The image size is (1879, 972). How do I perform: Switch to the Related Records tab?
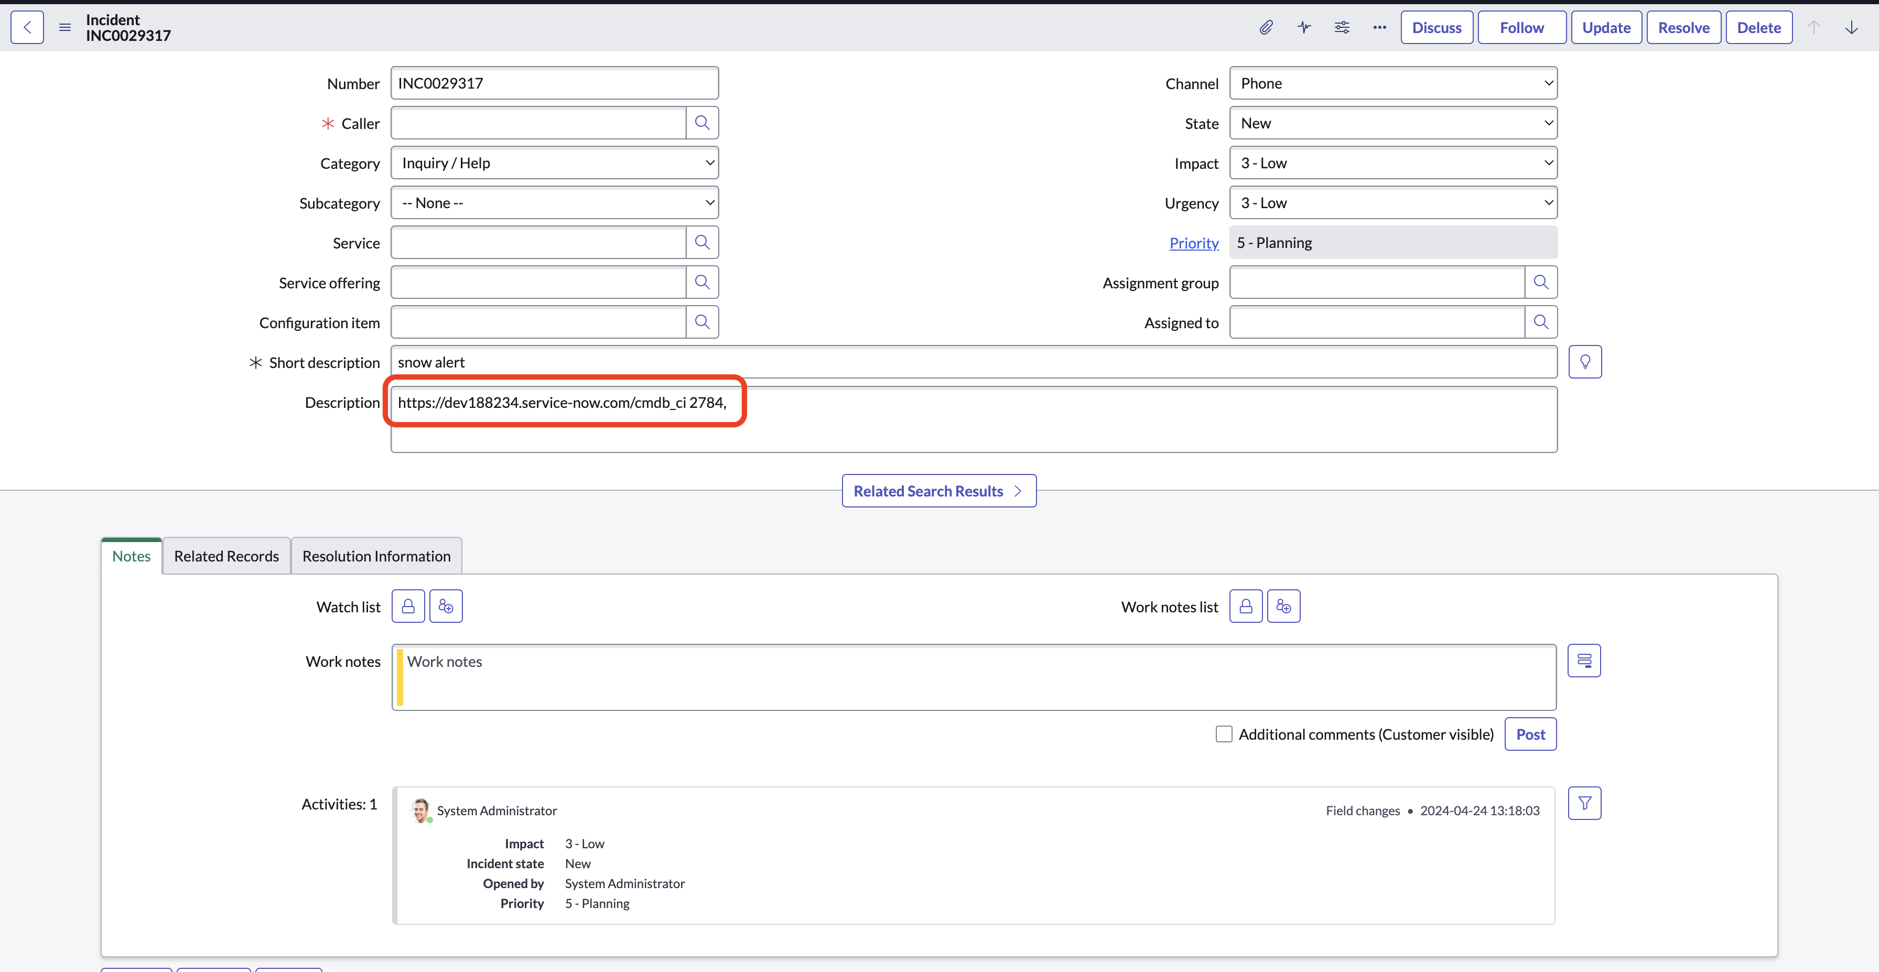(226, 555)
